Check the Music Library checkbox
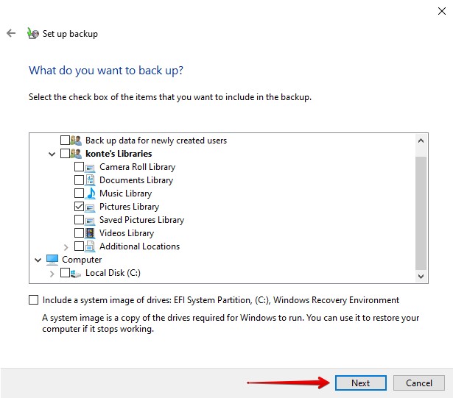The width and height of the screenshot is (453, 398). pyautogui.click(x=79, y=193)
